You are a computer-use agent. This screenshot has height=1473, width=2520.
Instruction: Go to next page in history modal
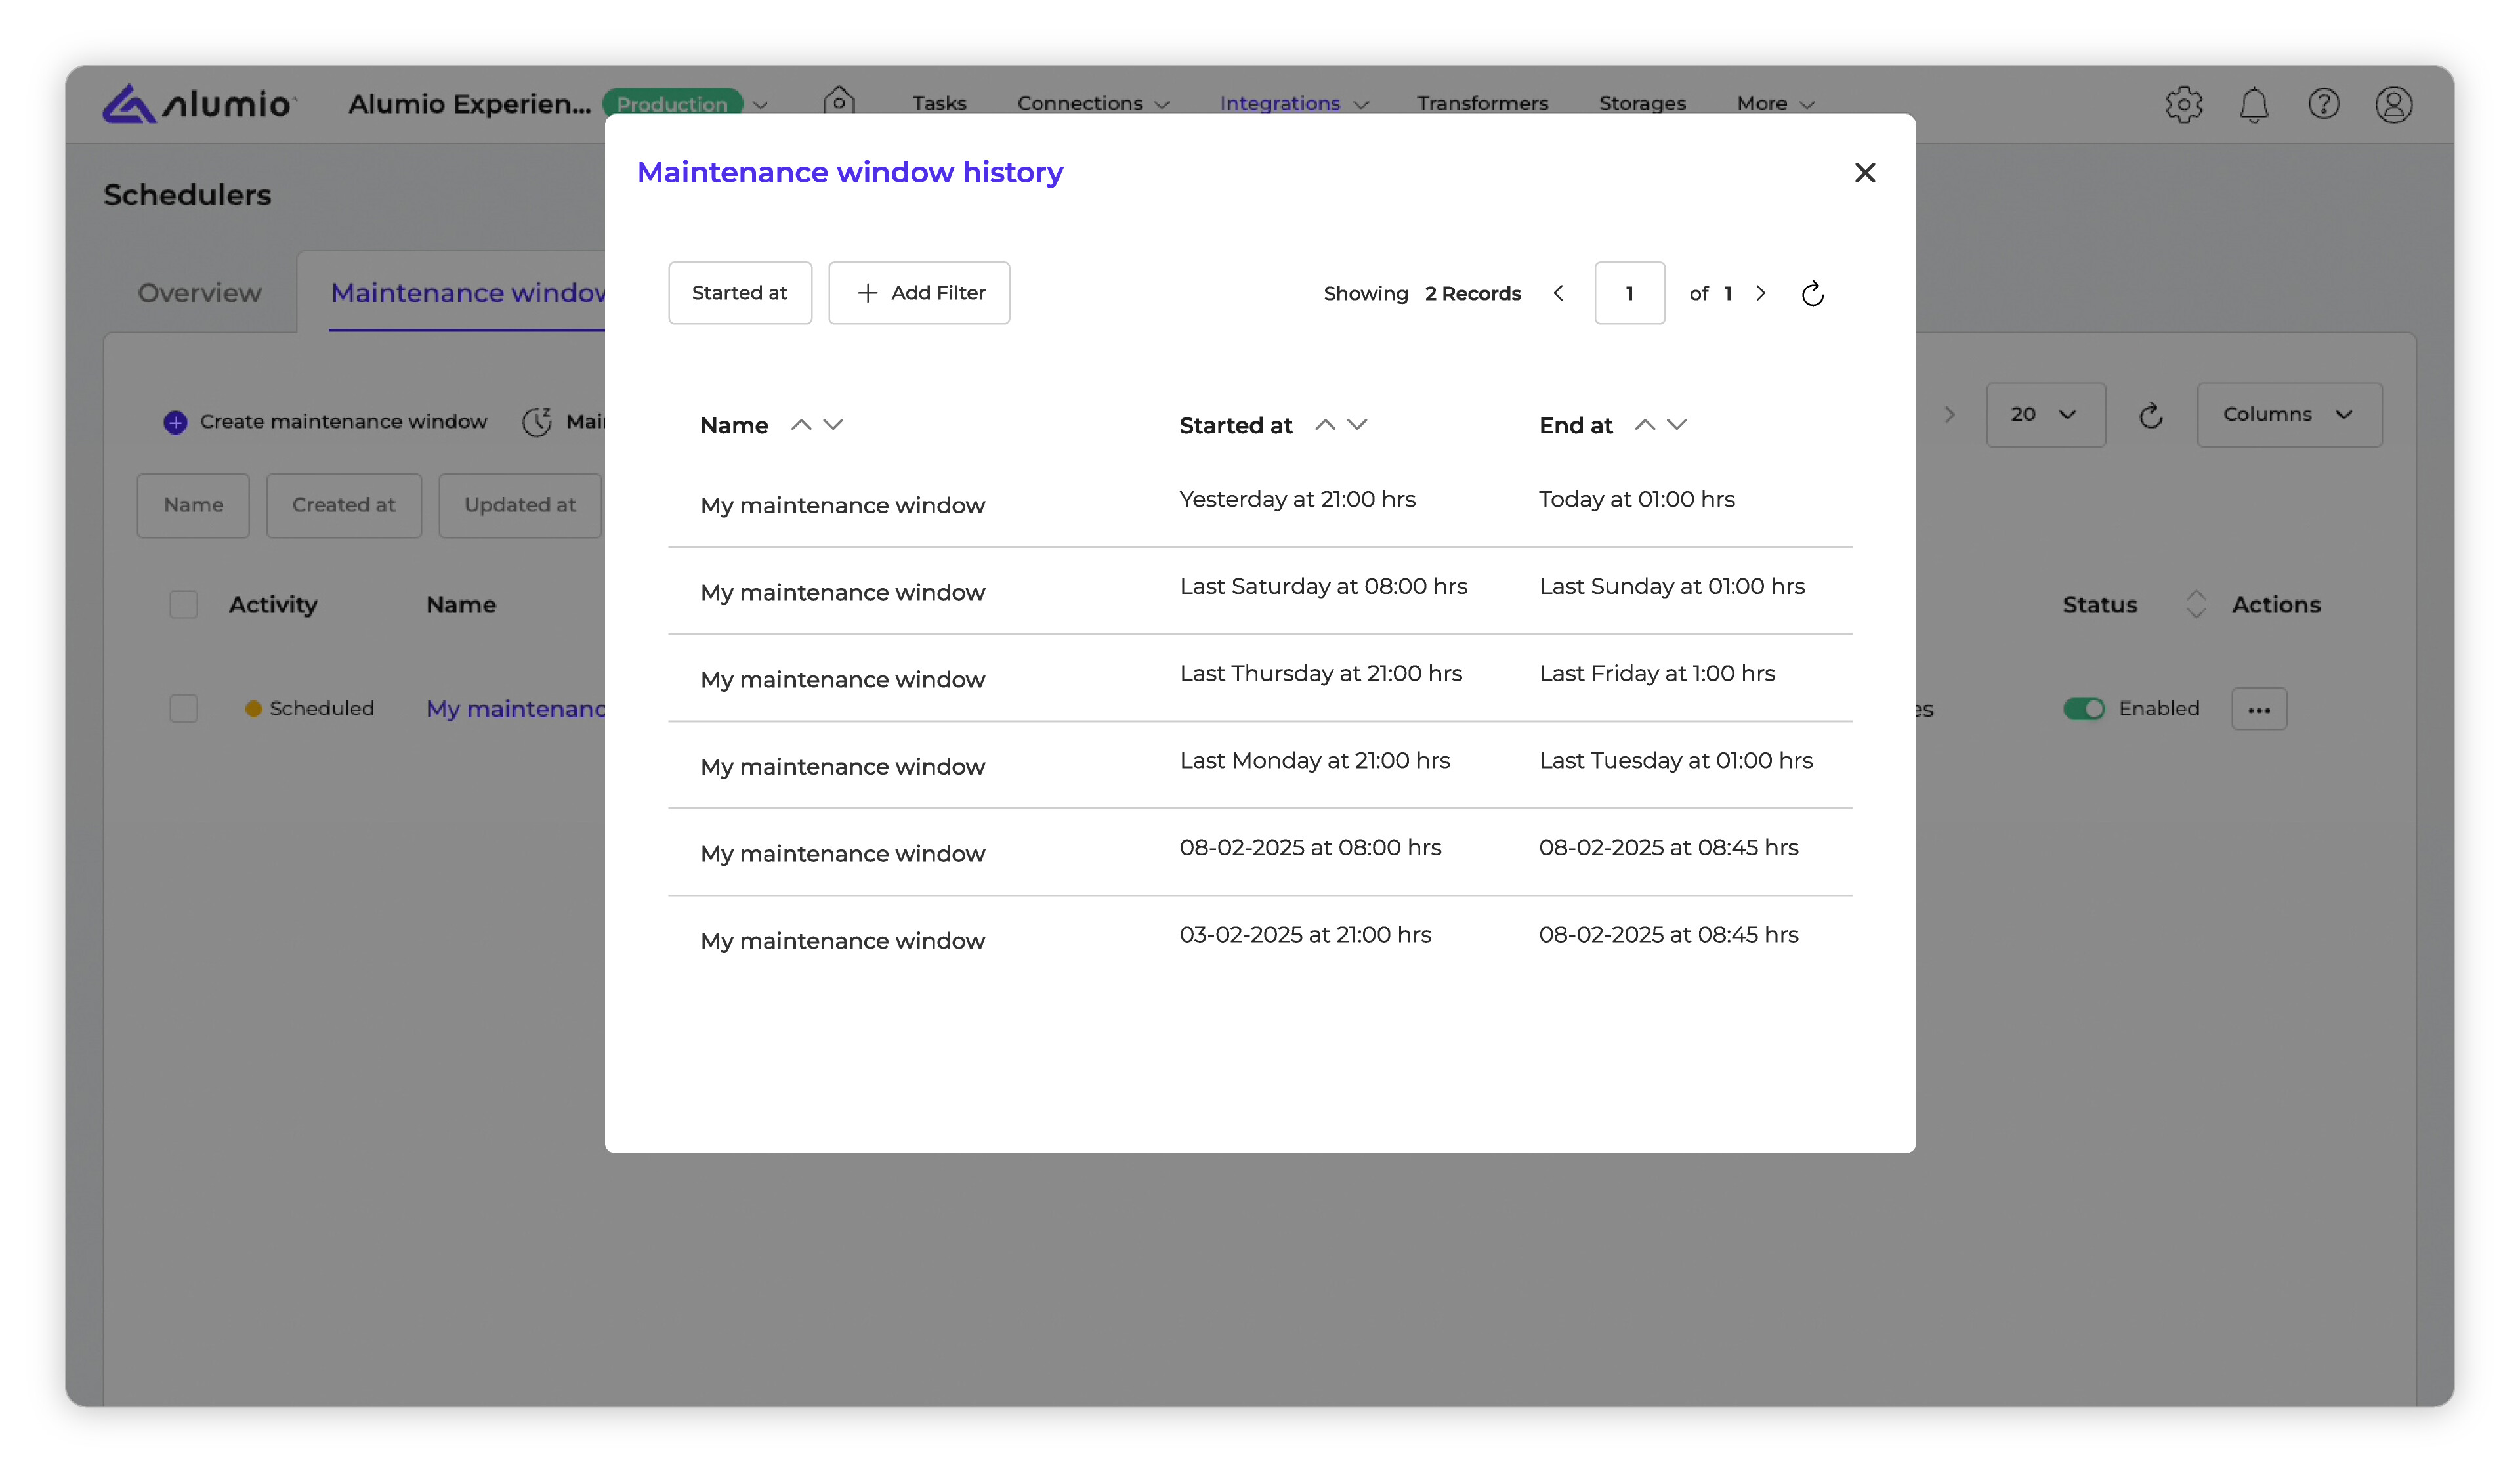tap(1761, 293)
